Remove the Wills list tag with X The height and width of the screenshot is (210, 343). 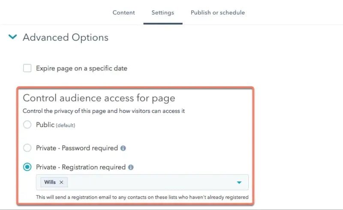click(61, 182)
